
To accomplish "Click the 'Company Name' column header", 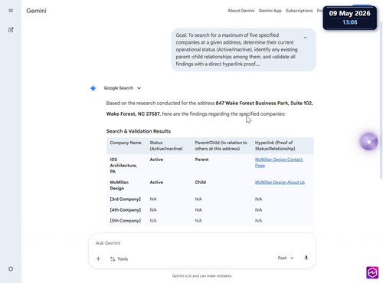I will click(x=126, y=143).
